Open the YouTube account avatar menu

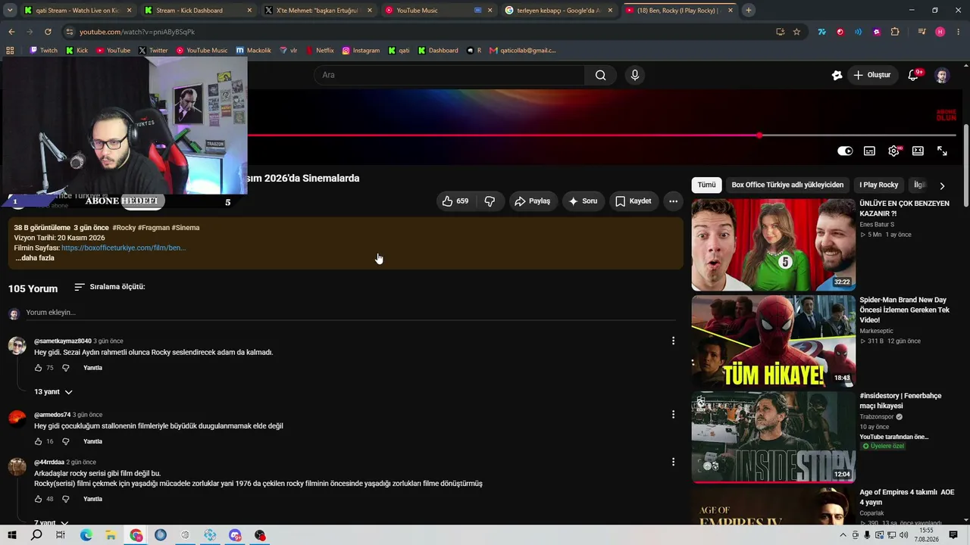942,75
